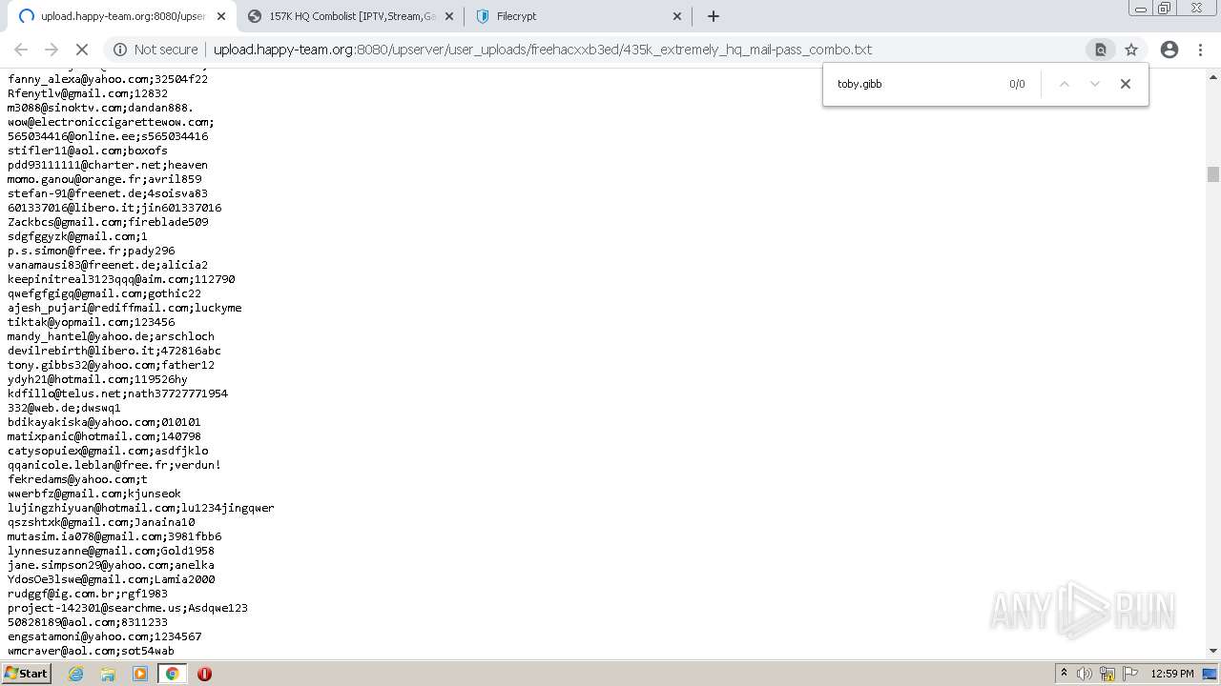Open the Chrome three-dot menu
The height and width of the screenshot is (686, 1221).
1200,50
